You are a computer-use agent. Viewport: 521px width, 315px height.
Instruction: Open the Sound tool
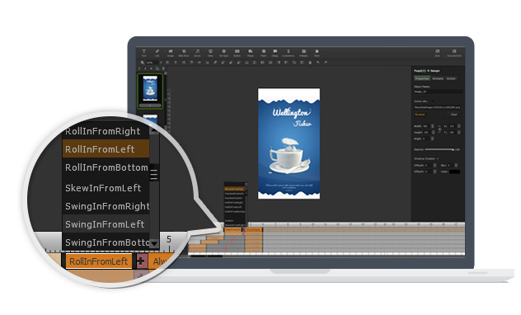[x=197, y=53]
